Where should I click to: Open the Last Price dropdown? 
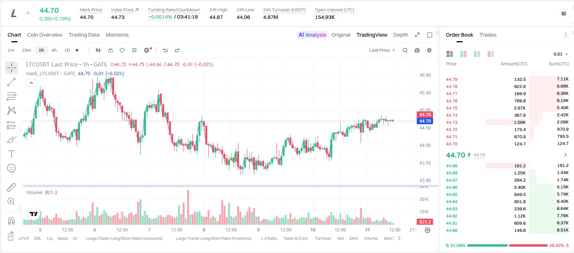pos(382,50)
